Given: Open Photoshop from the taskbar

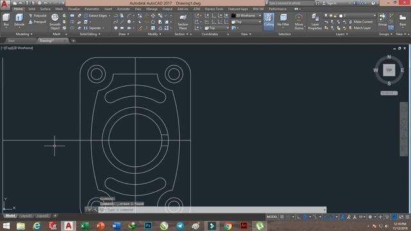Looking at the screenshot, I should pyautogui.click(x=148, y=226).
